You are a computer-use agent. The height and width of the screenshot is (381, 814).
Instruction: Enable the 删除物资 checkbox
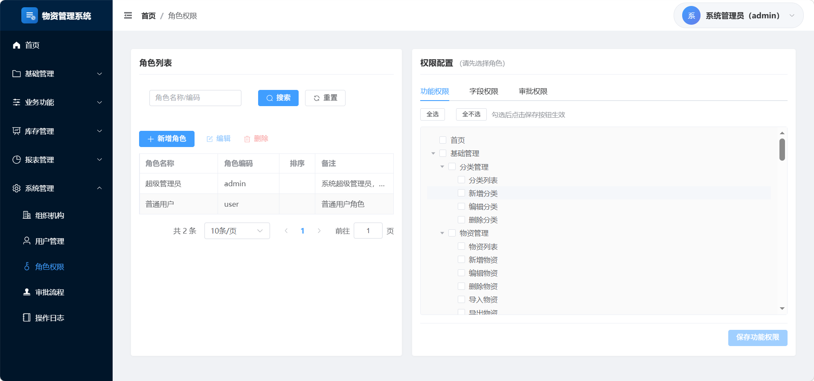pyautogui.click(x=461, y=286)
